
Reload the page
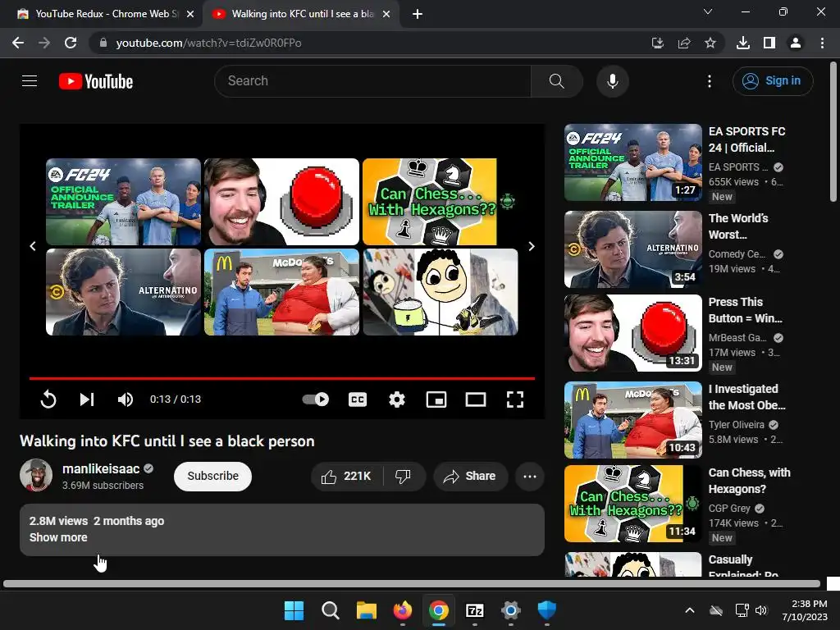point(71,43)
